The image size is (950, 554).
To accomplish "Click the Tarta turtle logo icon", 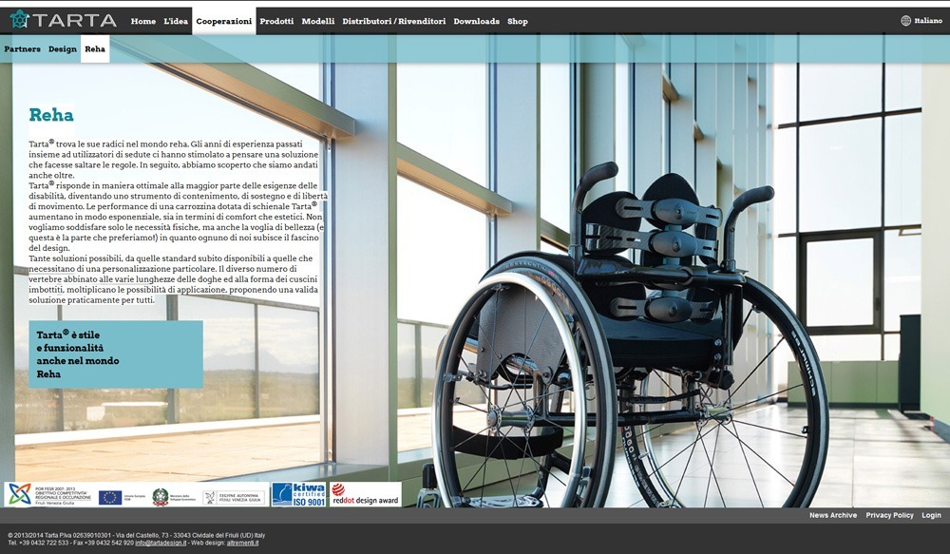I will [x=19, y=19].
